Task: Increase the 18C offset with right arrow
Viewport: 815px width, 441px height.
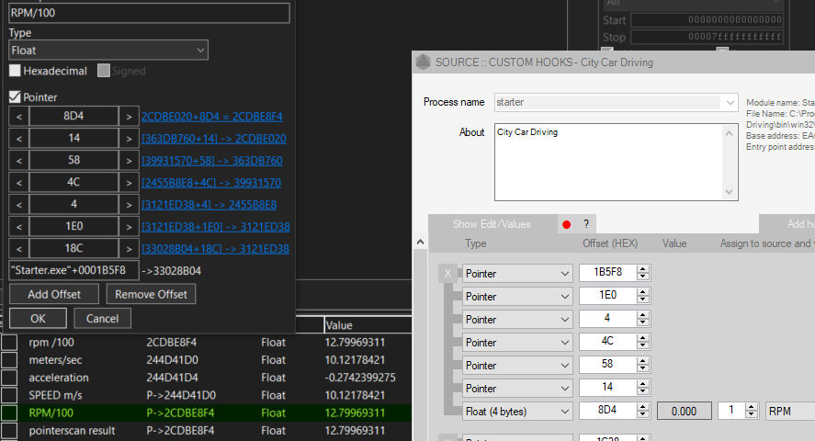Action: 129,248
